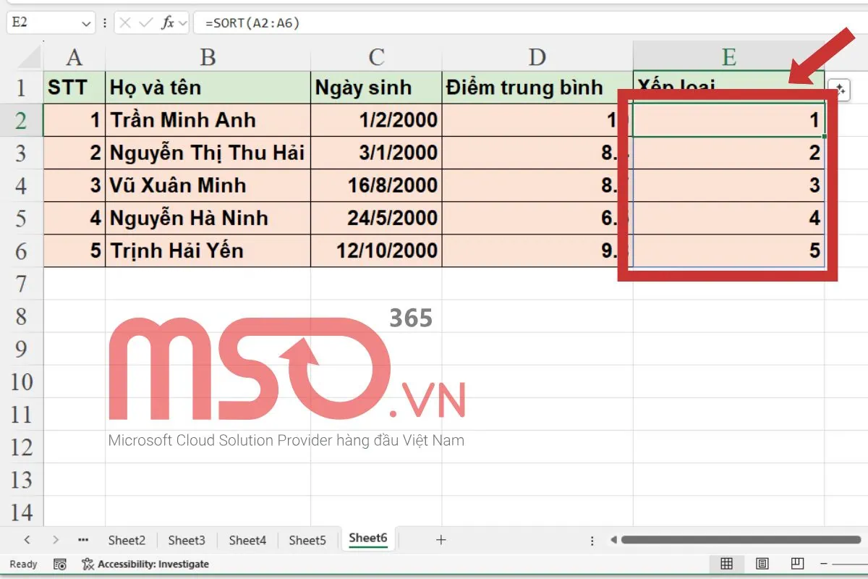Screen dimensions: 868x579
Task: Toggle the previous-sheet navigation arrow
Action: 27,539
